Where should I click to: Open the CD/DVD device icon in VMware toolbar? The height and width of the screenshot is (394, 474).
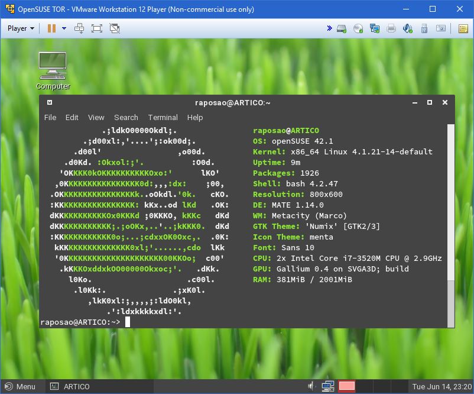(x=356, y=28)
